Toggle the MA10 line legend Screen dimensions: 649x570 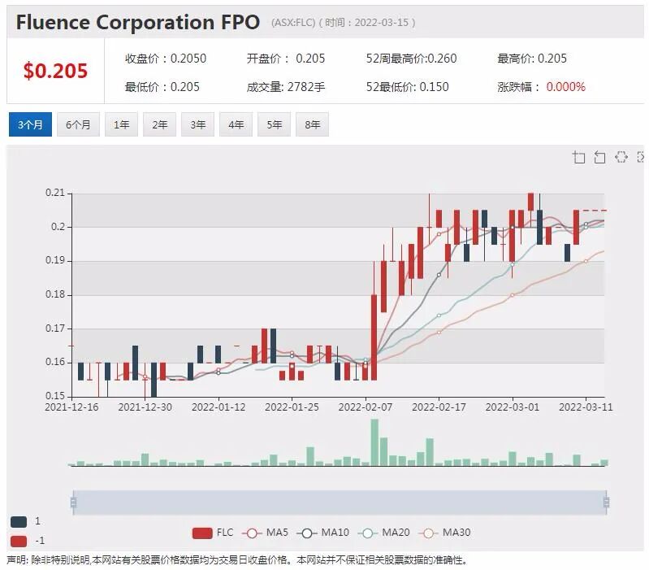pyautogui.click(x=322, y=533)
